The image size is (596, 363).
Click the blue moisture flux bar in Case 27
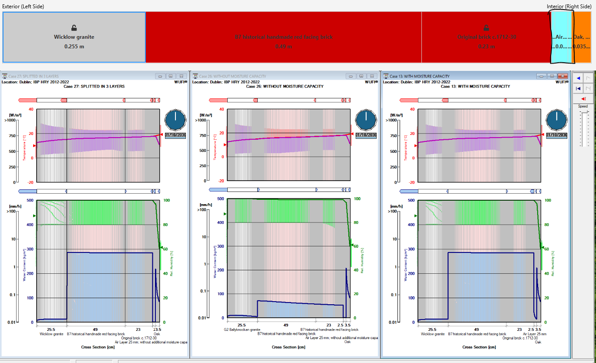pyautogui.click(x=89, y=191)
